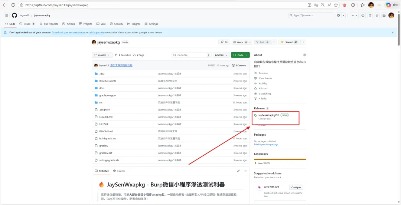Viewport: 401px width, 205px height.
Task: Open the 2 Tags link
Action: 138,55
